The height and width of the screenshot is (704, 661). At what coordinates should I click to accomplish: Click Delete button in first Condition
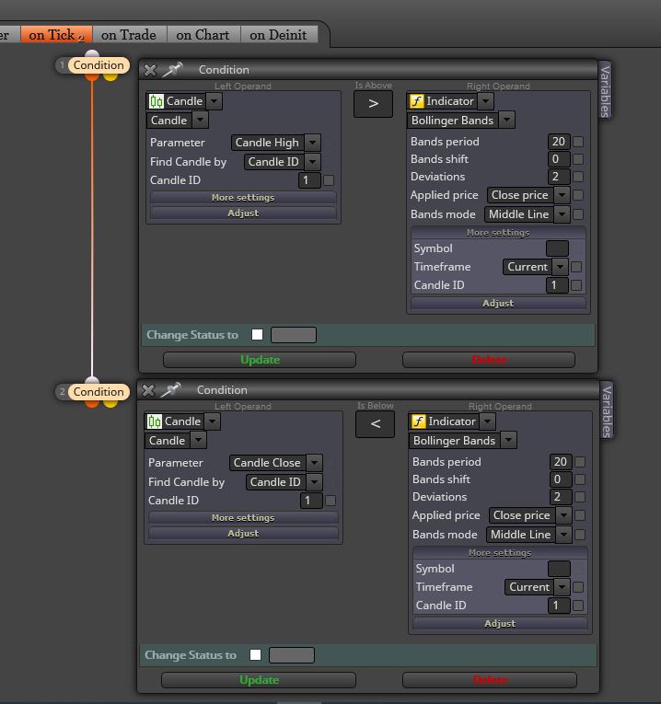(x=489, y=360)
